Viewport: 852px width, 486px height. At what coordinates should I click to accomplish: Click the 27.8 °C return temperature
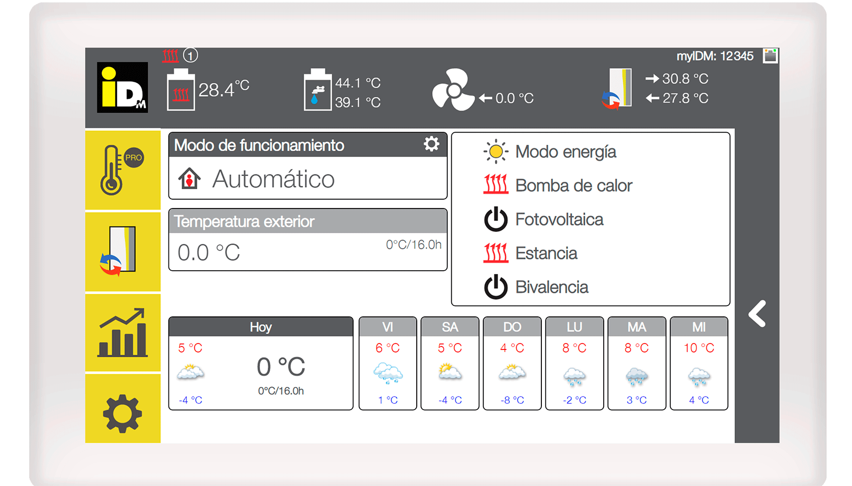pyautogui.click(x=685, y=98)
